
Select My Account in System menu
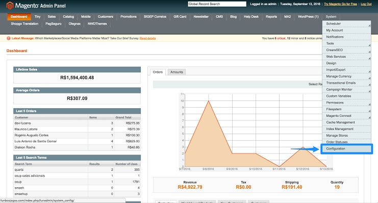pos(347,30)
